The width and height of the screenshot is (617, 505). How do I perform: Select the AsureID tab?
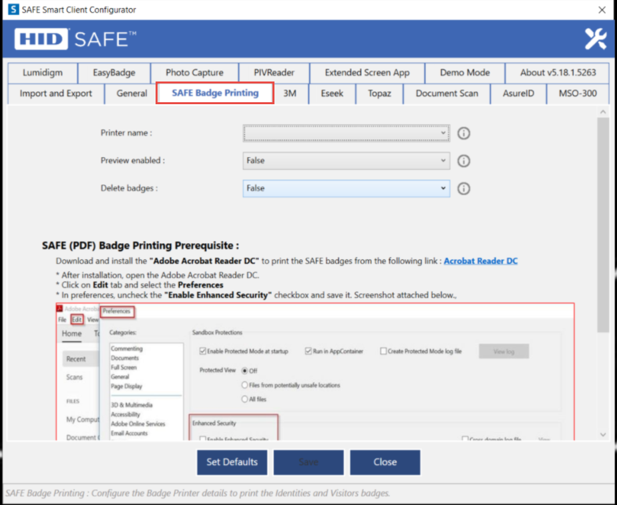tap(518, 94)
